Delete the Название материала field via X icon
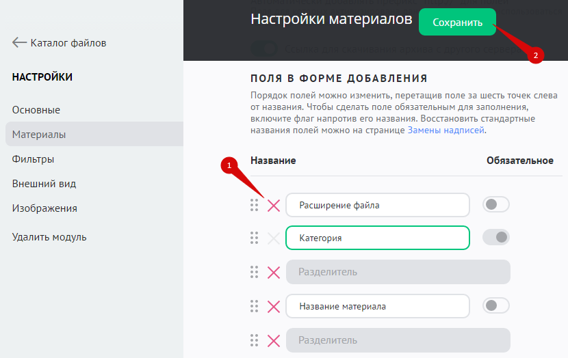The height and width of the screenshot is (358, 568). [x=274, y=307]
